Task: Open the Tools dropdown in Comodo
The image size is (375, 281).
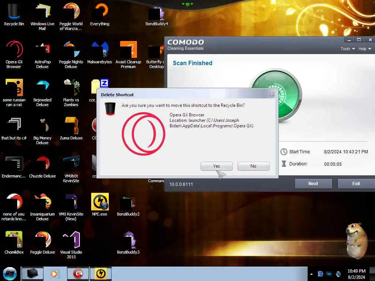Action: tap(348, 49)
